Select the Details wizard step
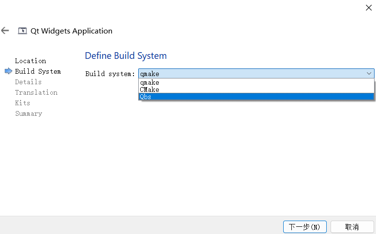 28,82
